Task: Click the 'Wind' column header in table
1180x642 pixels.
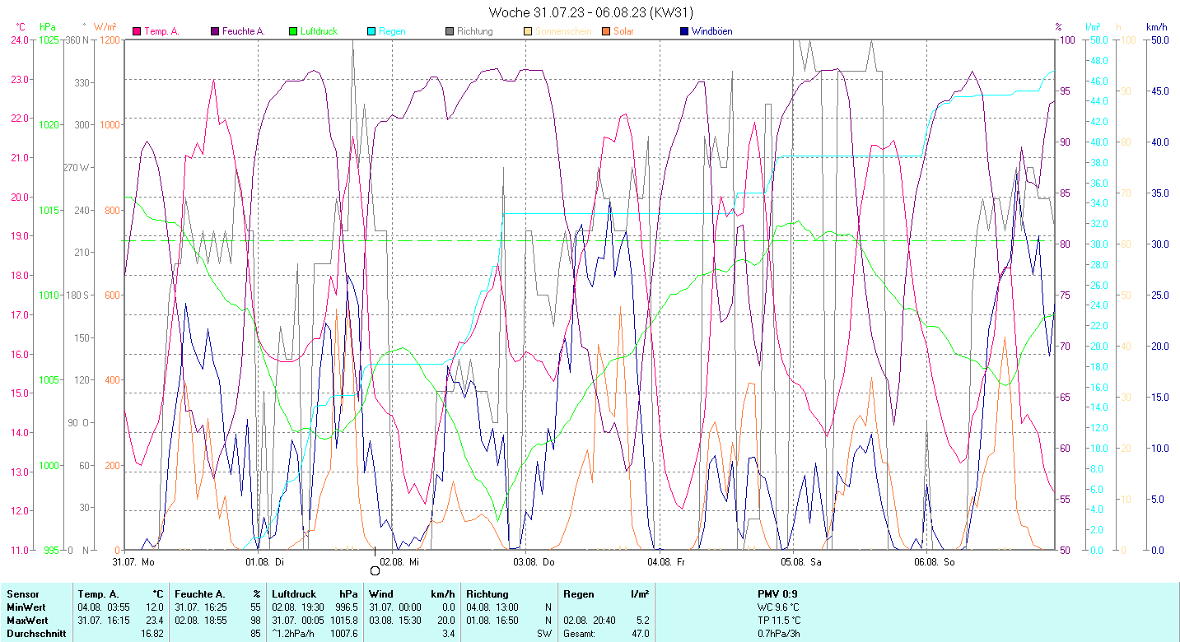Action: pos(381,593)
